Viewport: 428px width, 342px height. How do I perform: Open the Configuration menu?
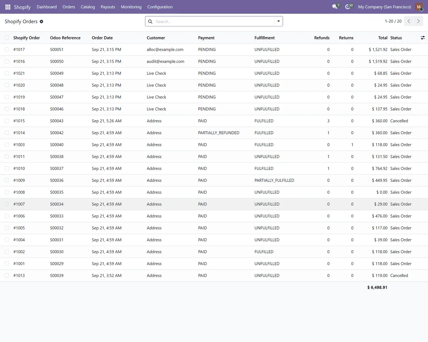(160, 7)
